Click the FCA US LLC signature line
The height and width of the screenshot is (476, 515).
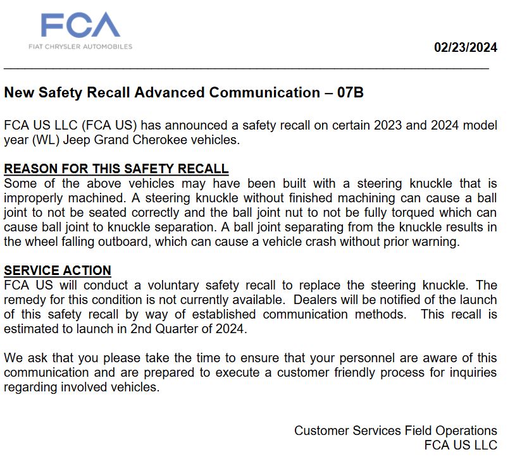point(461,445)
